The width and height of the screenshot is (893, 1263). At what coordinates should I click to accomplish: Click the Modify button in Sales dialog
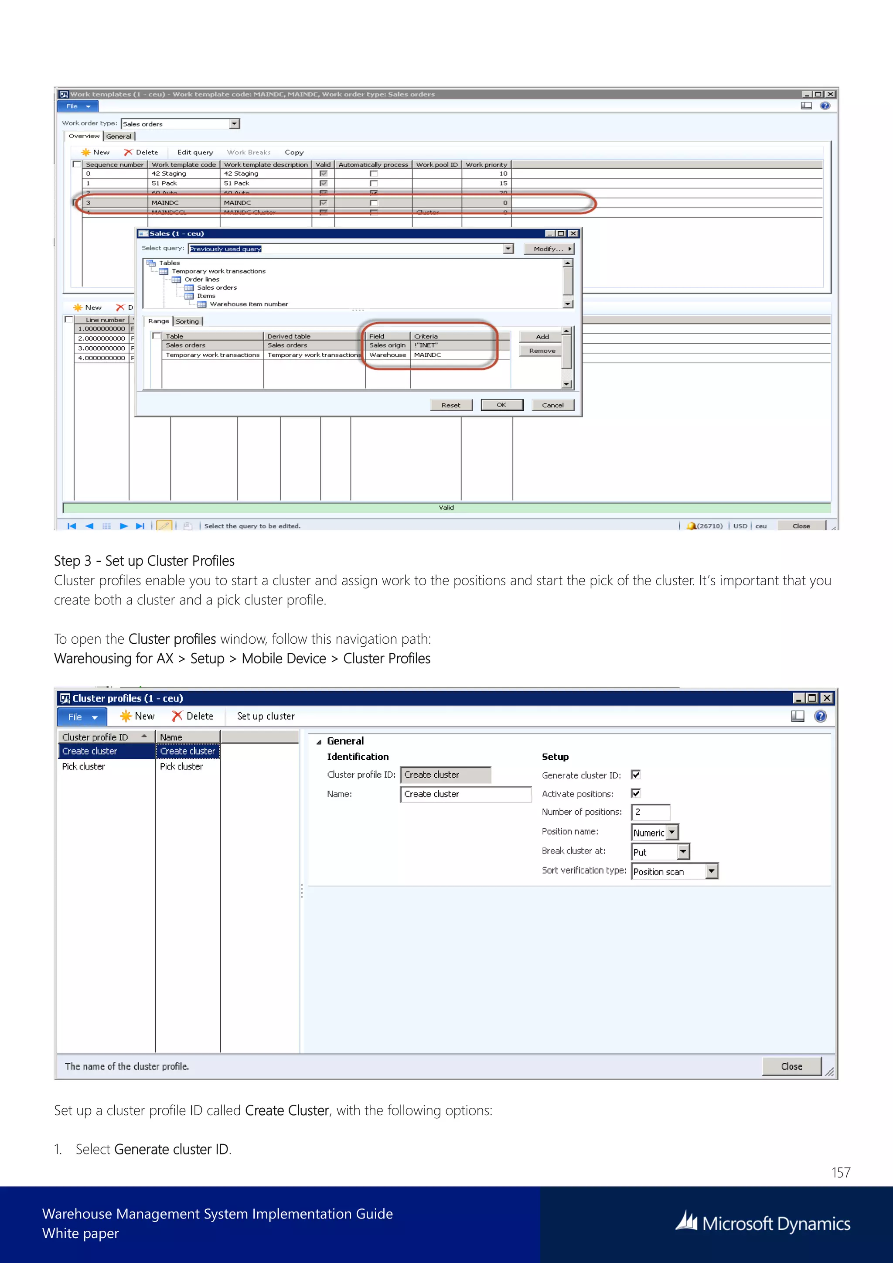549,249
